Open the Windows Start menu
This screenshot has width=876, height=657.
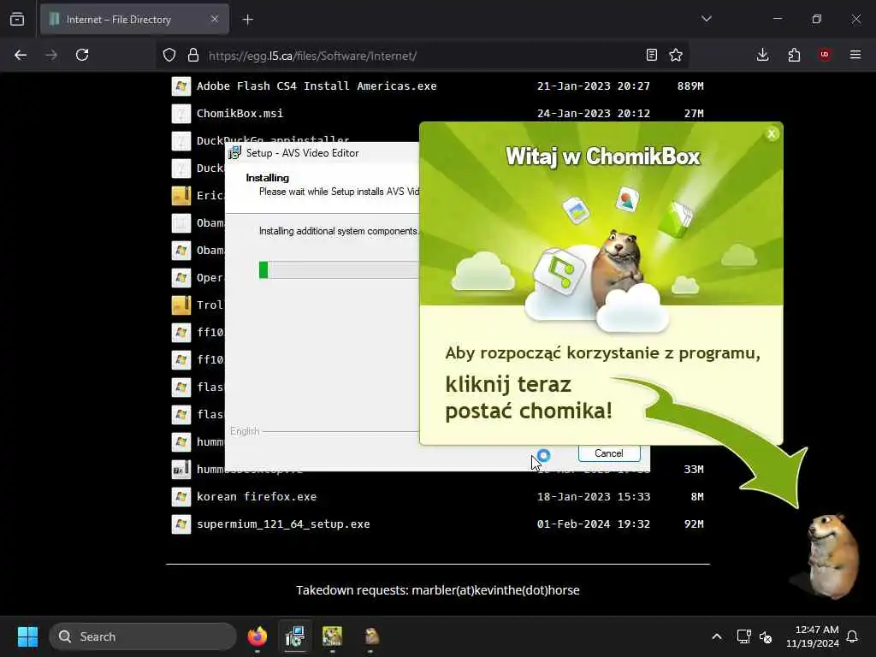point(27,636)
